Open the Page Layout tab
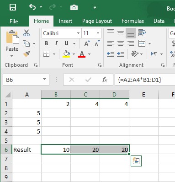 pos(97,21)
